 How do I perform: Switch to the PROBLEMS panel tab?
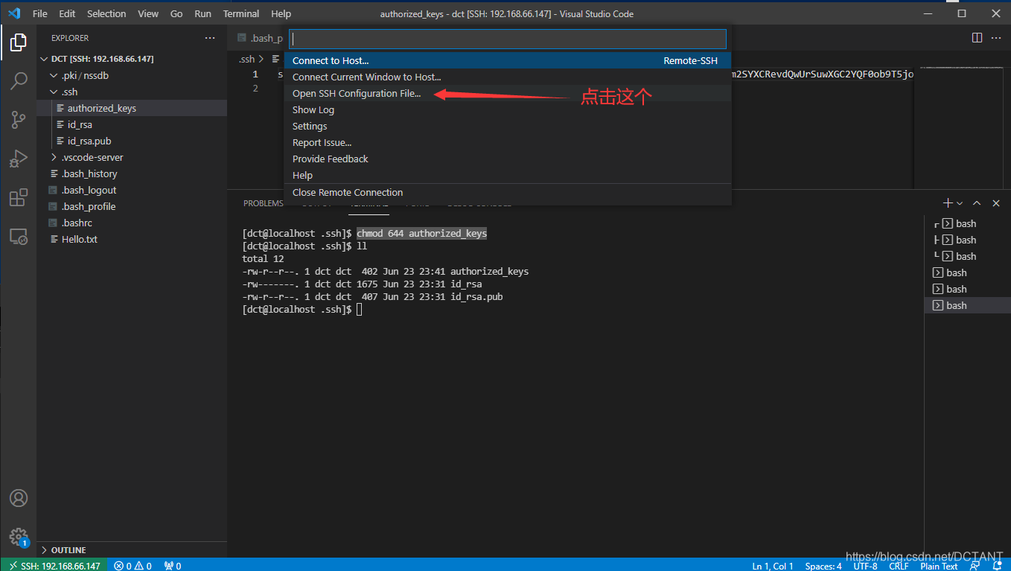click(x=264, y=203)
